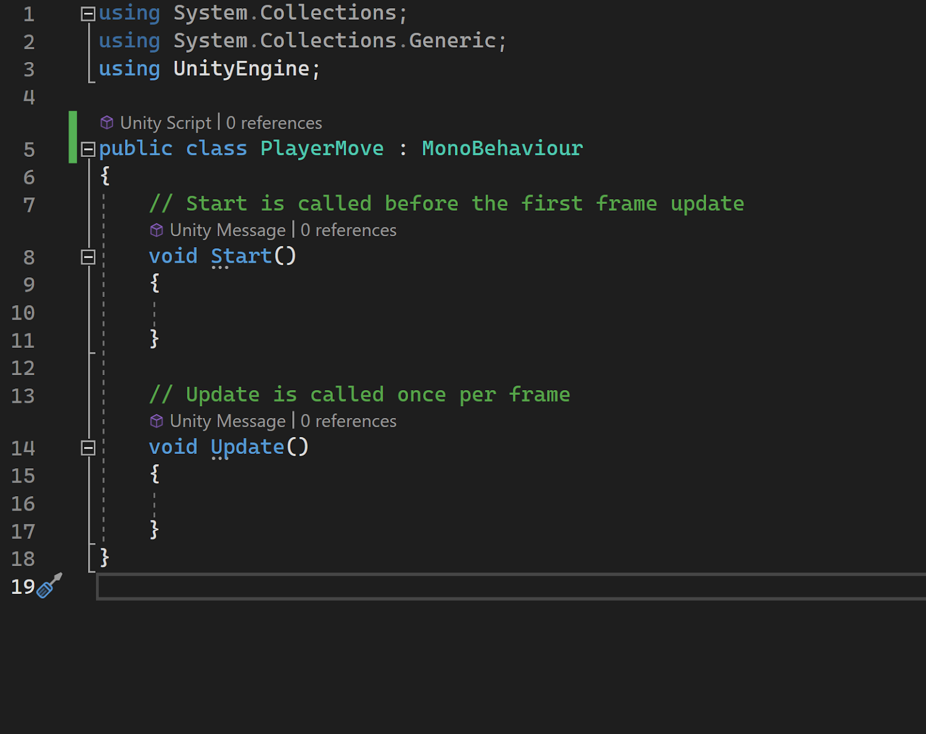The image size is (926, 734).
Task: Place cursor in empty line 19
Action: [x=512, y=587]
